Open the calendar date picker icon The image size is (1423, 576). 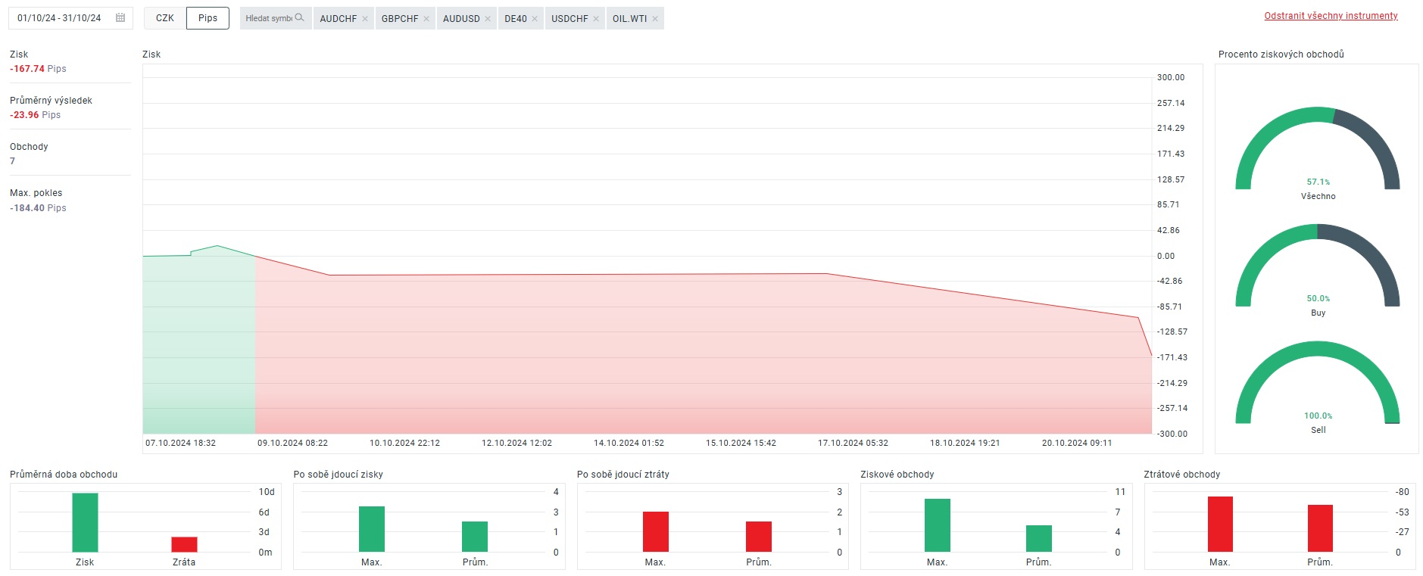[120, 18]
